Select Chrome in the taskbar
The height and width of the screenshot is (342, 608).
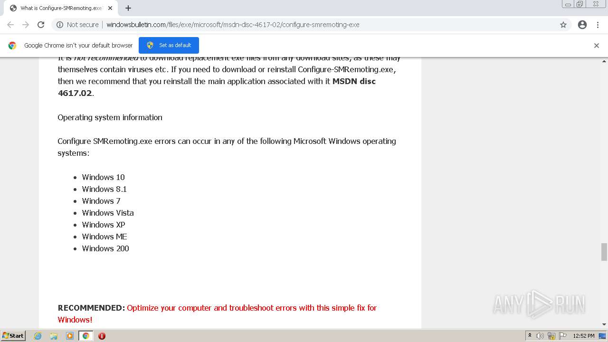click(x=85, y=336)
